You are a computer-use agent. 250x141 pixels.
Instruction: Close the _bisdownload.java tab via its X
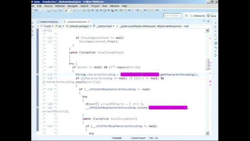tap(89, 22)
